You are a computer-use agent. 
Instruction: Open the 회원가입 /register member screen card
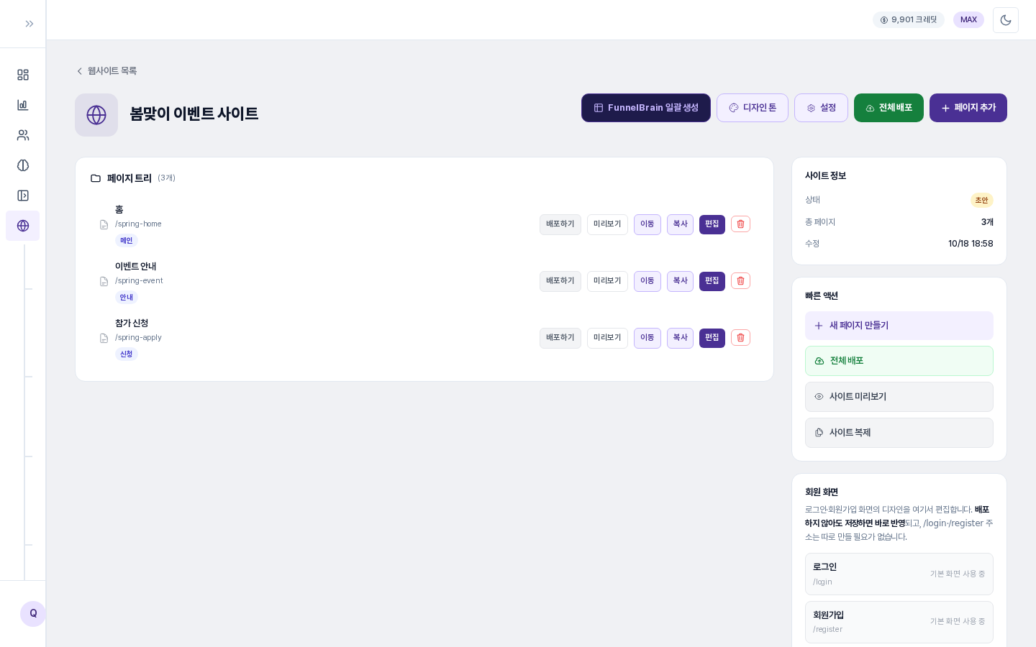coord(899,622)
